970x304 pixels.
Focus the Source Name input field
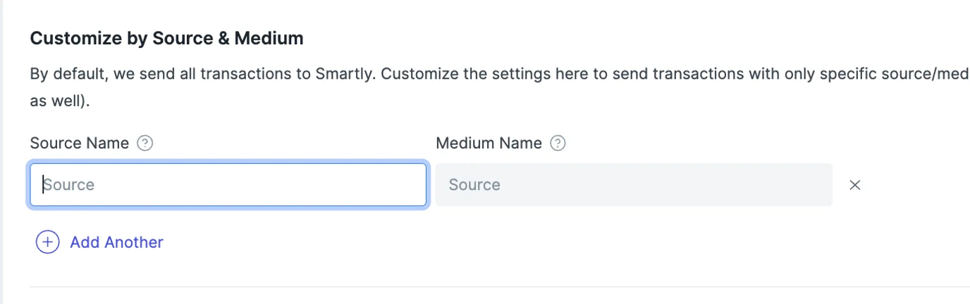pyautogui.click(x=228, y=185)
